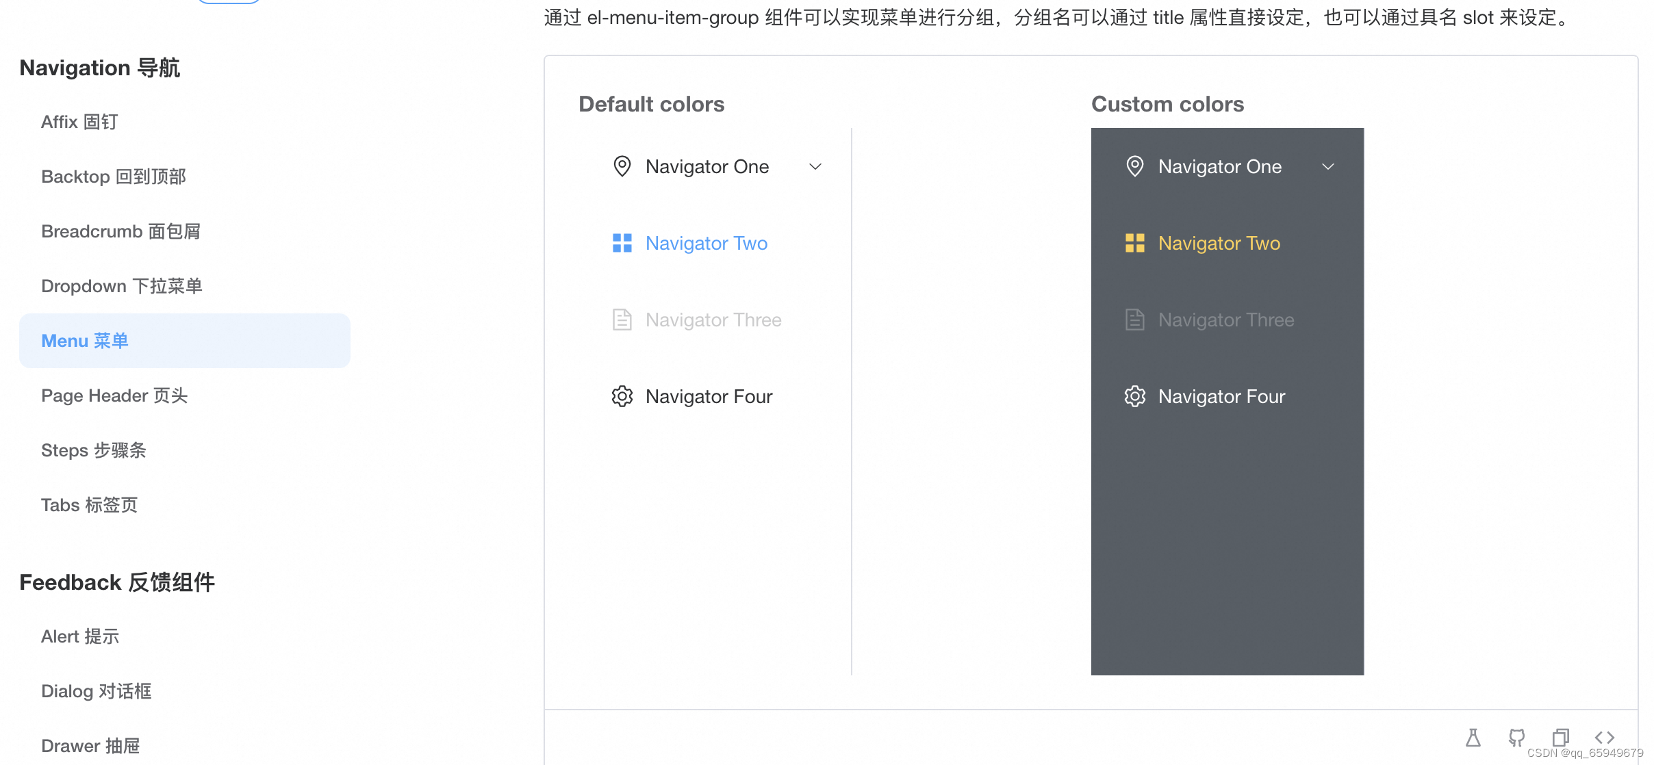The height and width of the screenshot is (765, 1654).
Task: Click the blue grid icon beside Navigator Two
Action: (x=622, y=243)
